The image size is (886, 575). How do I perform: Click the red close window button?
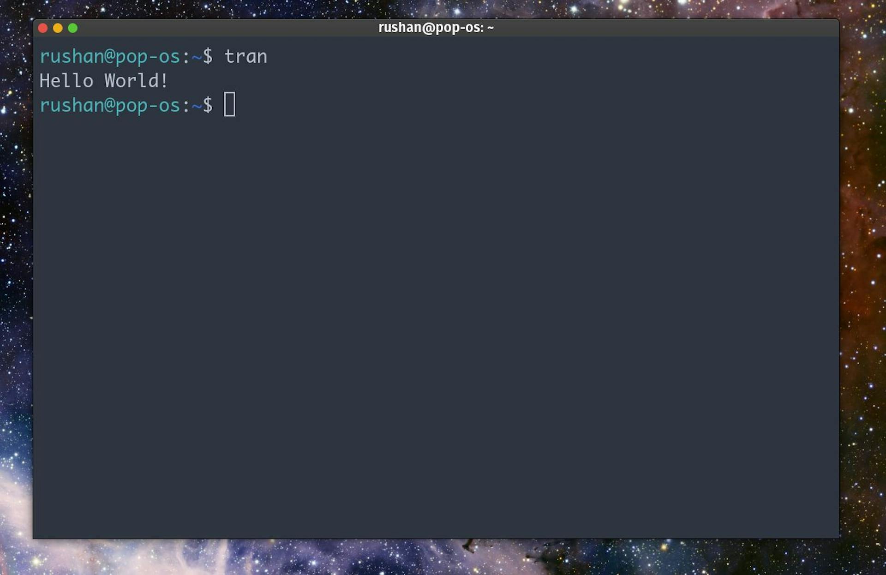42,28
